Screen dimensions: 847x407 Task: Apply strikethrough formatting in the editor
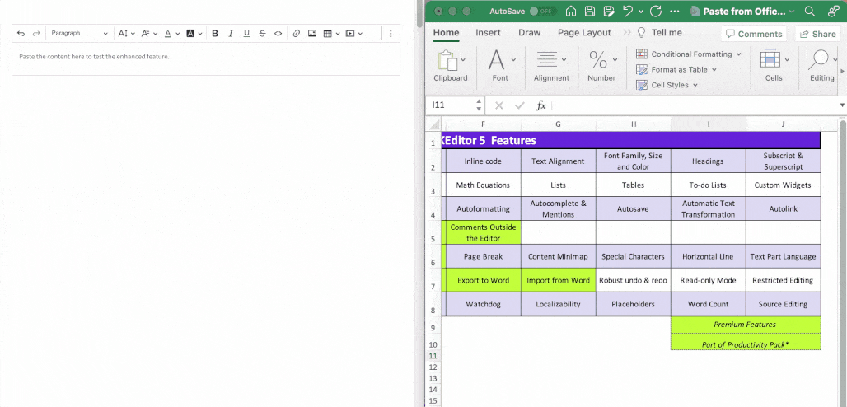click(262, 34)
